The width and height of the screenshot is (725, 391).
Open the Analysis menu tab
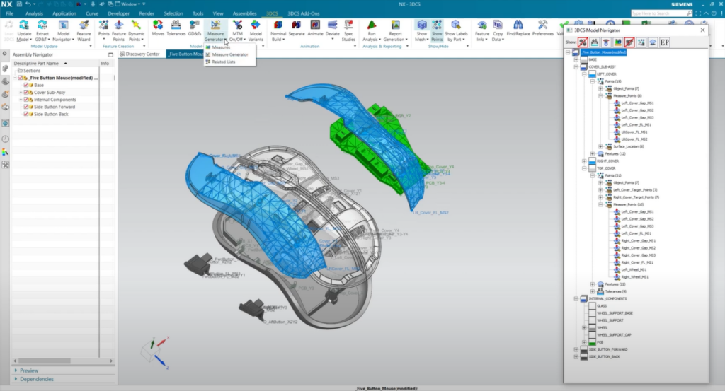pos(34,13)
